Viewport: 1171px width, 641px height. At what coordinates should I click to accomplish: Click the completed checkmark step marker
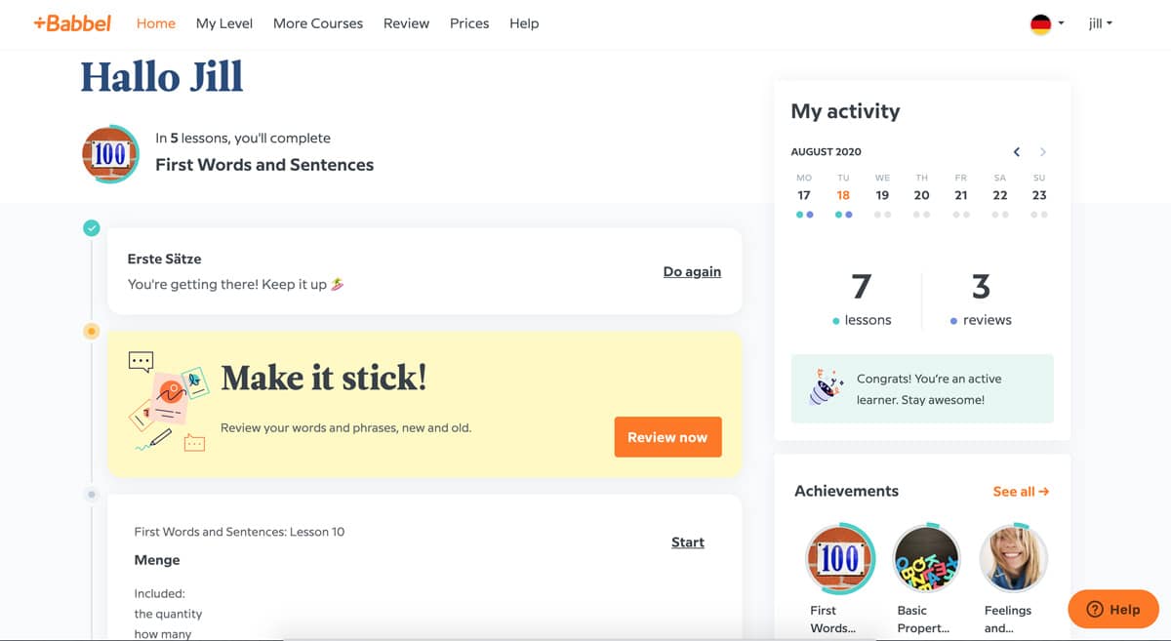[92, 228]
